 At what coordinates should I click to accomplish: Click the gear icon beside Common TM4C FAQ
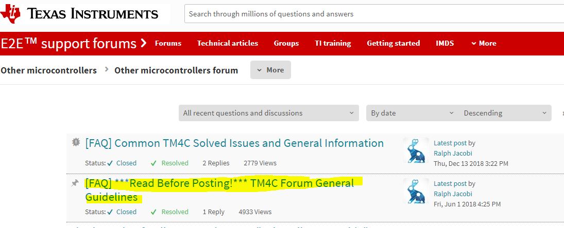[76, 142]
